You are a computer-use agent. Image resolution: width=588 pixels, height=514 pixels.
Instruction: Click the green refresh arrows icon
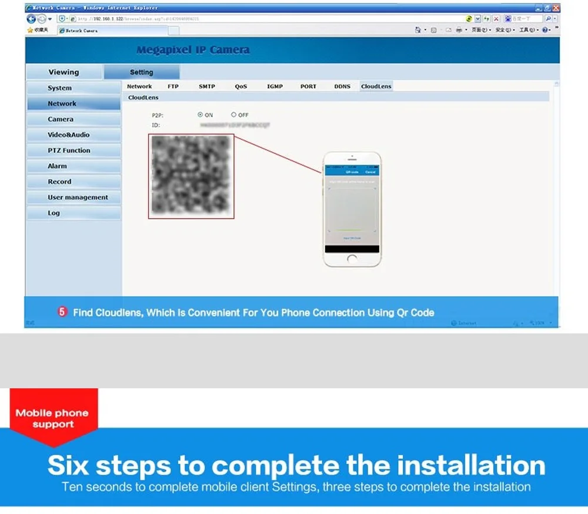pyautogui.click(x=487, y=19)
